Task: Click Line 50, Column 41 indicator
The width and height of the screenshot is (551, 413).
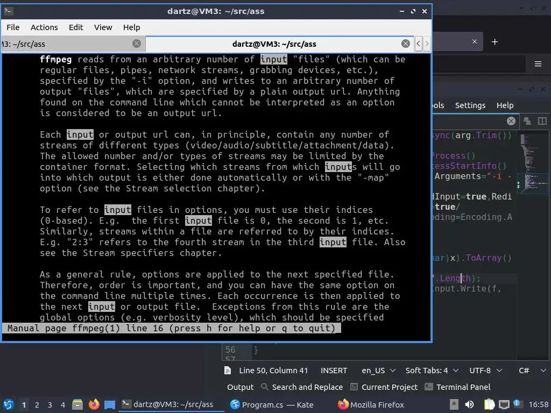Action: pyautogui.click(x=273, y=371)
